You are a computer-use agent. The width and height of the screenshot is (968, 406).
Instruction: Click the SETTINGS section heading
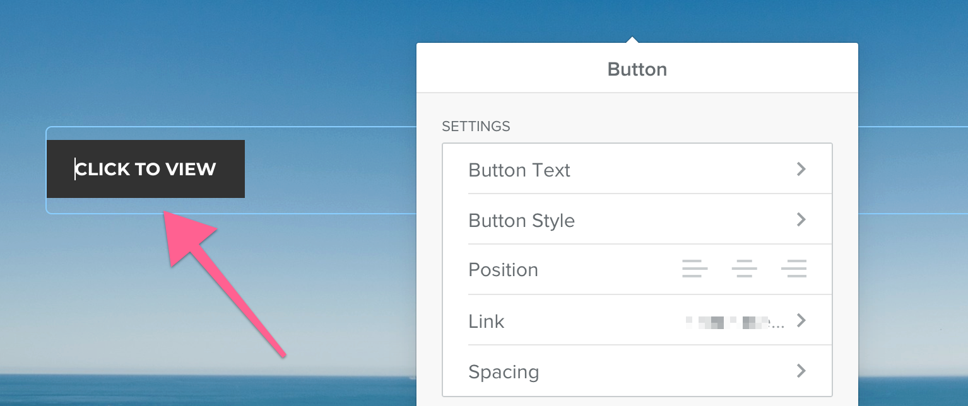click(476, 126)
